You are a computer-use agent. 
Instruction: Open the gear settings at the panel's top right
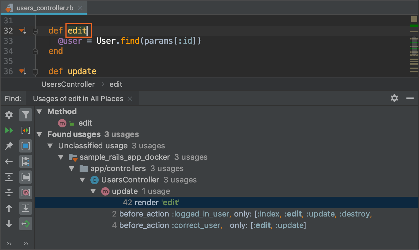pos(394,98)
